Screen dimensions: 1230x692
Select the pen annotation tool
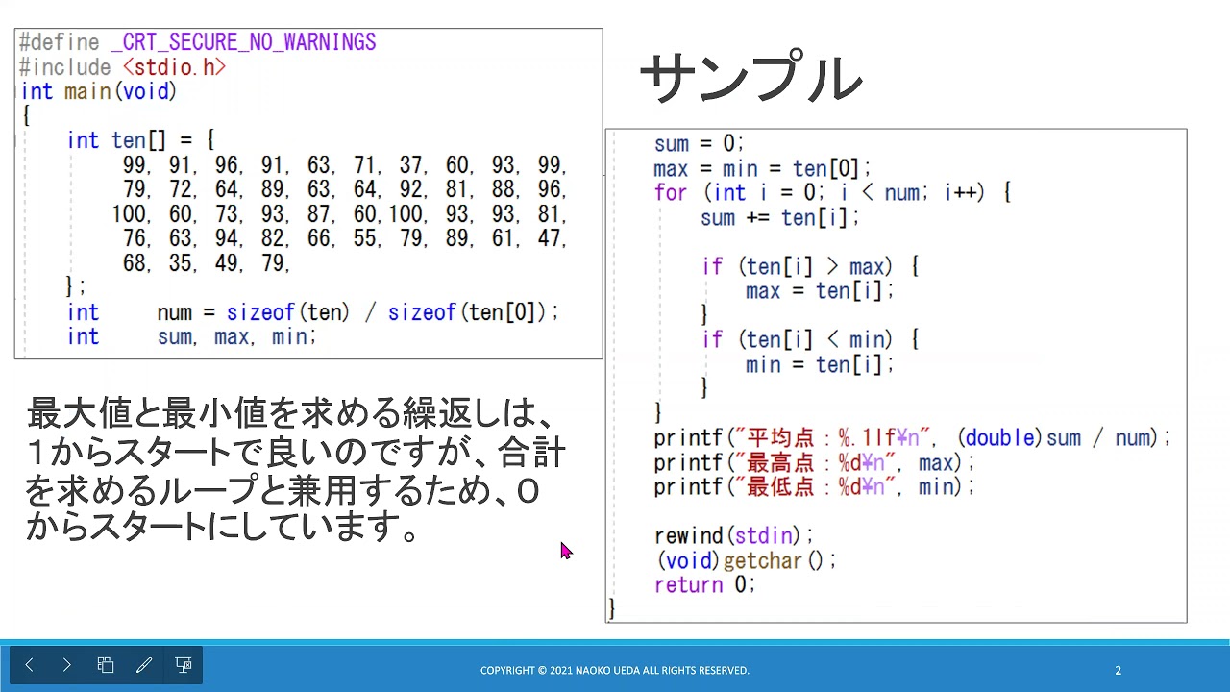tap(144, 665)
